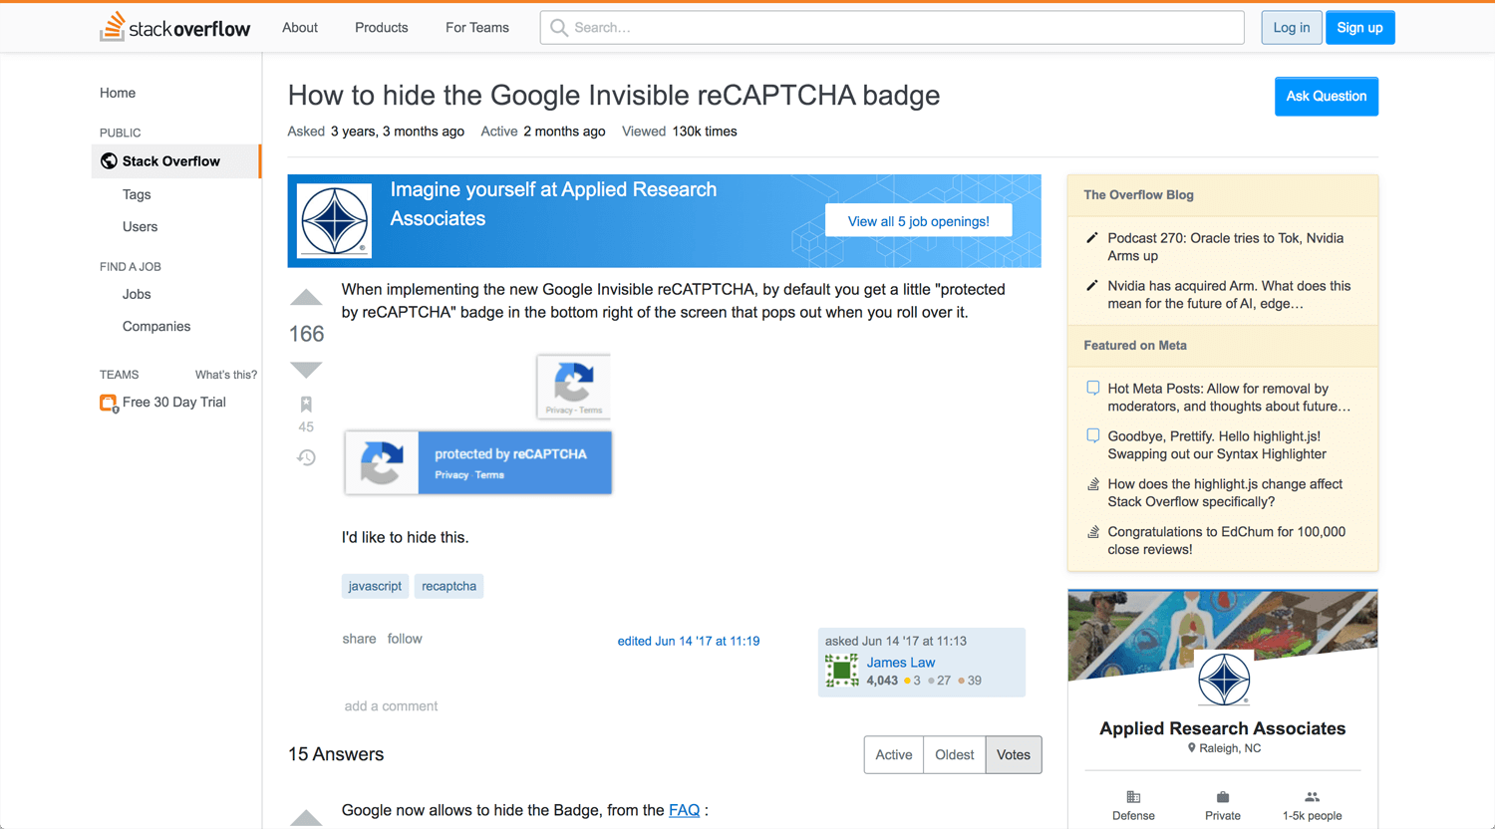The height and width of the screenshot is (829, 1495).
Task: Open the expanded protected by reCAPTCHA image
Action: click(478, 462)
